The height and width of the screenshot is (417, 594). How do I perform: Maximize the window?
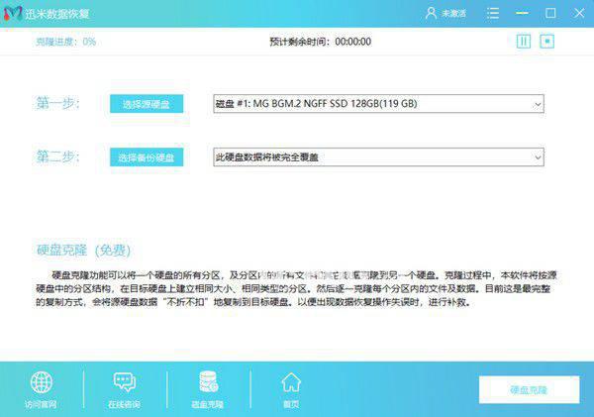pos(550,13)
